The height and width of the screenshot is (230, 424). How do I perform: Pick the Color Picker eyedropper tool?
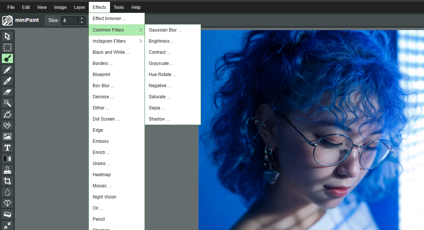click(x=7, y=81)
